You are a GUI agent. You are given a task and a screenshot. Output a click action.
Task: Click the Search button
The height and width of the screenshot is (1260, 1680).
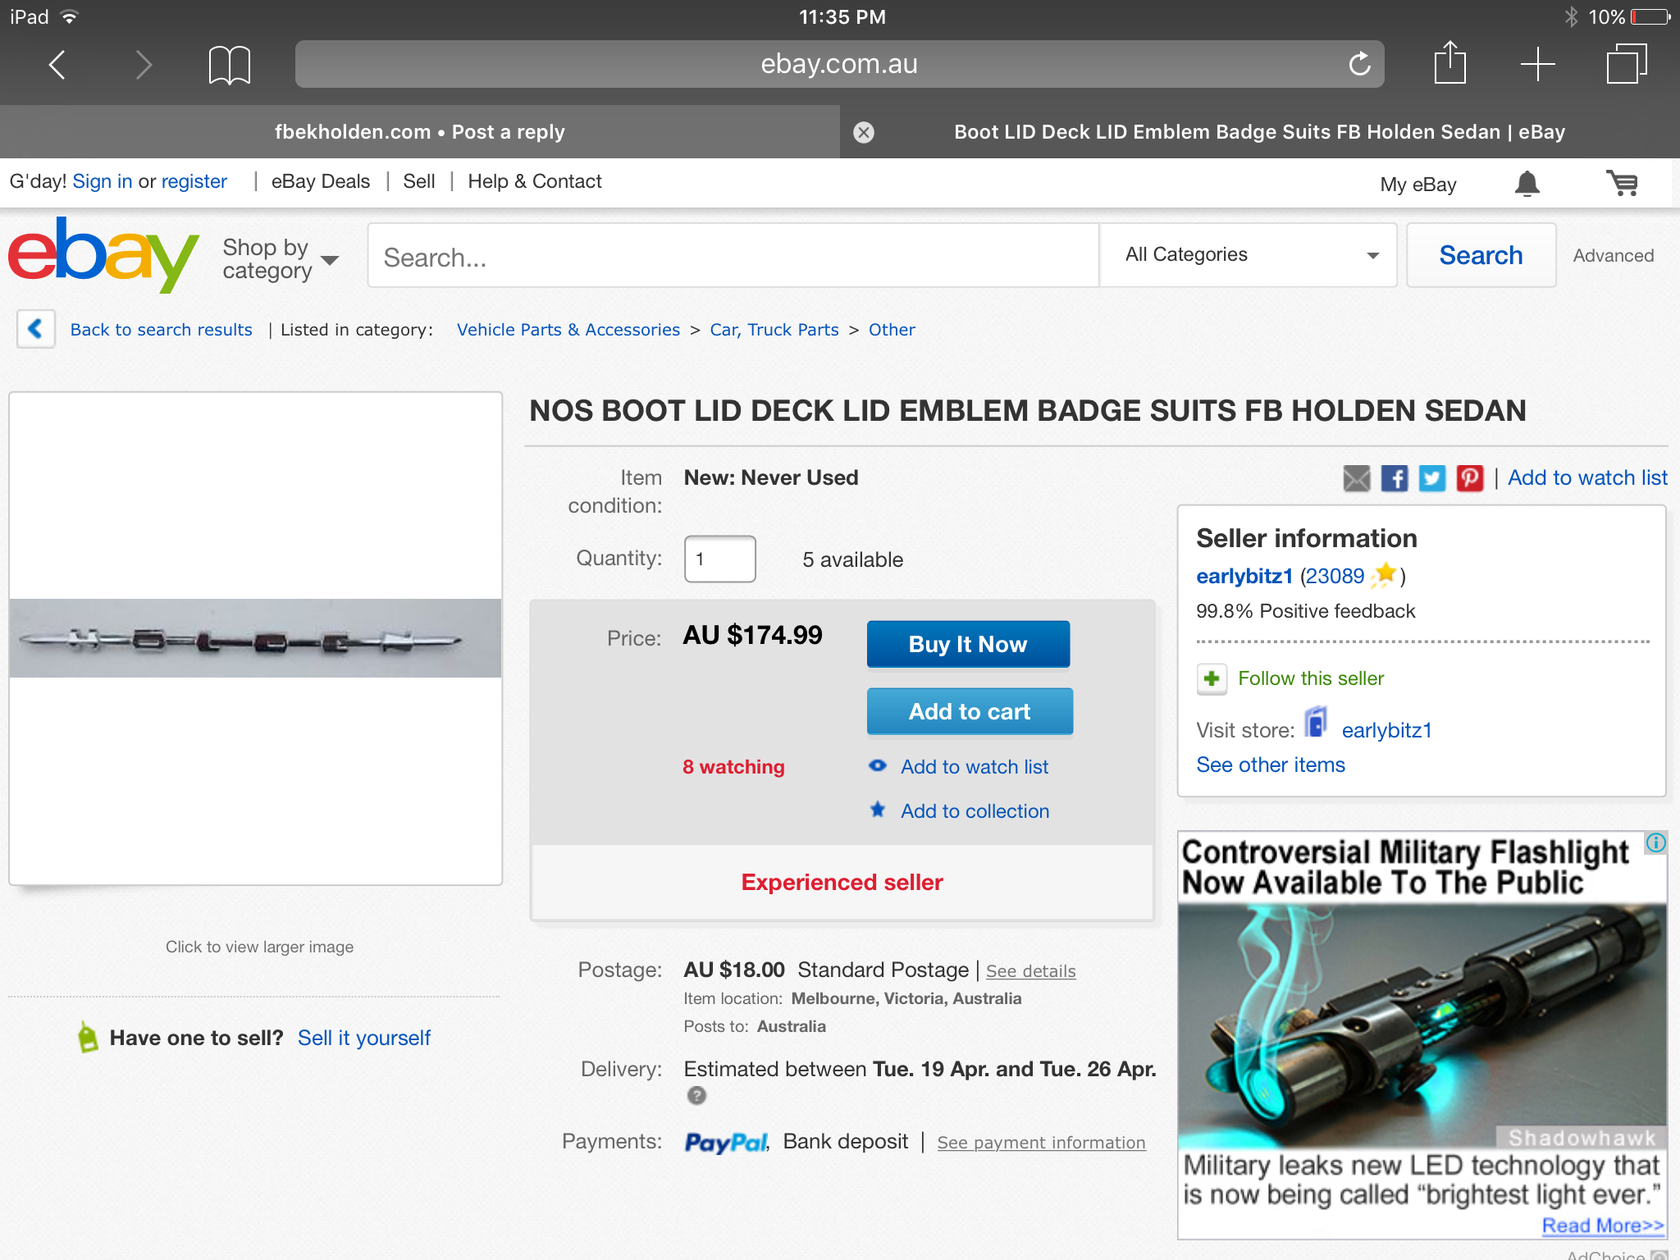coord(1481,255)
